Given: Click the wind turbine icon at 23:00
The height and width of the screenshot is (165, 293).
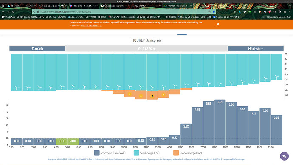Looking at the screenshot, I should coord(277,77).
